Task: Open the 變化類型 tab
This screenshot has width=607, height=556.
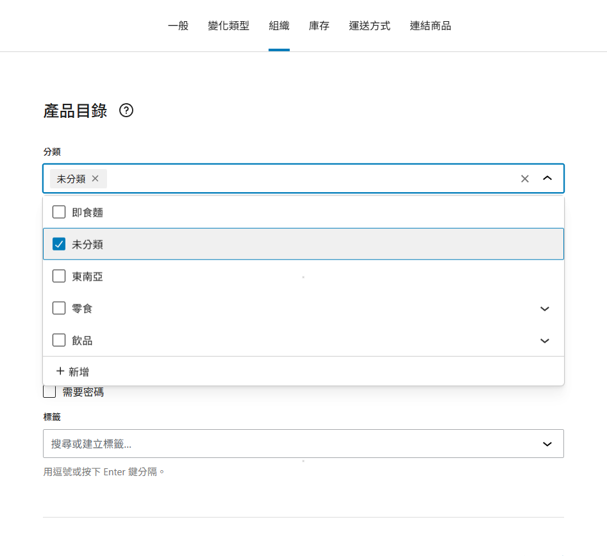Action: click(228, 26)
